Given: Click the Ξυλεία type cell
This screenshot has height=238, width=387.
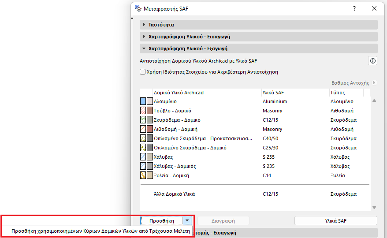Looking at the screenshot, I should pyautogui.click(x=338, y=175).
